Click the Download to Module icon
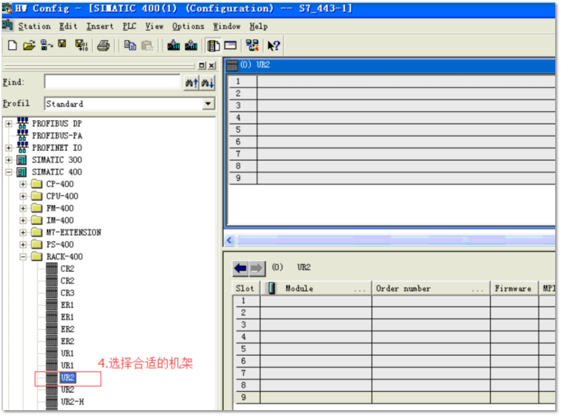 [x=173, y=45]
